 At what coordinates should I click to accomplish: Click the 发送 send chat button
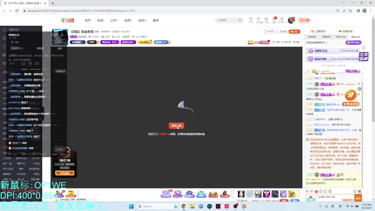358,198
